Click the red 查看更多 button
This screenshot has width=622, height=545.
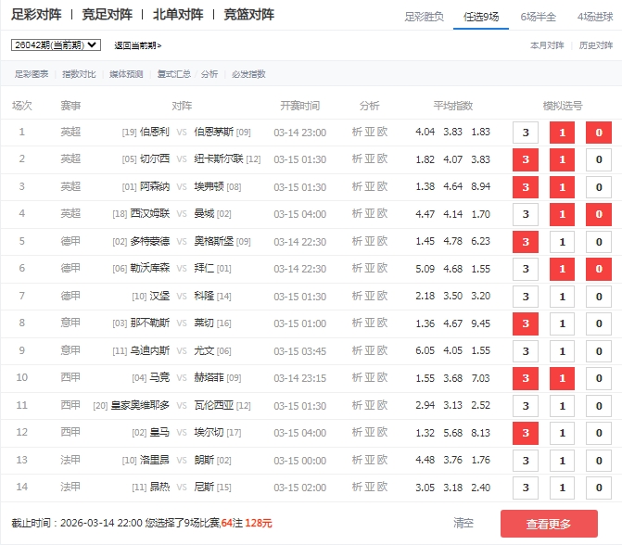[549, 524]
